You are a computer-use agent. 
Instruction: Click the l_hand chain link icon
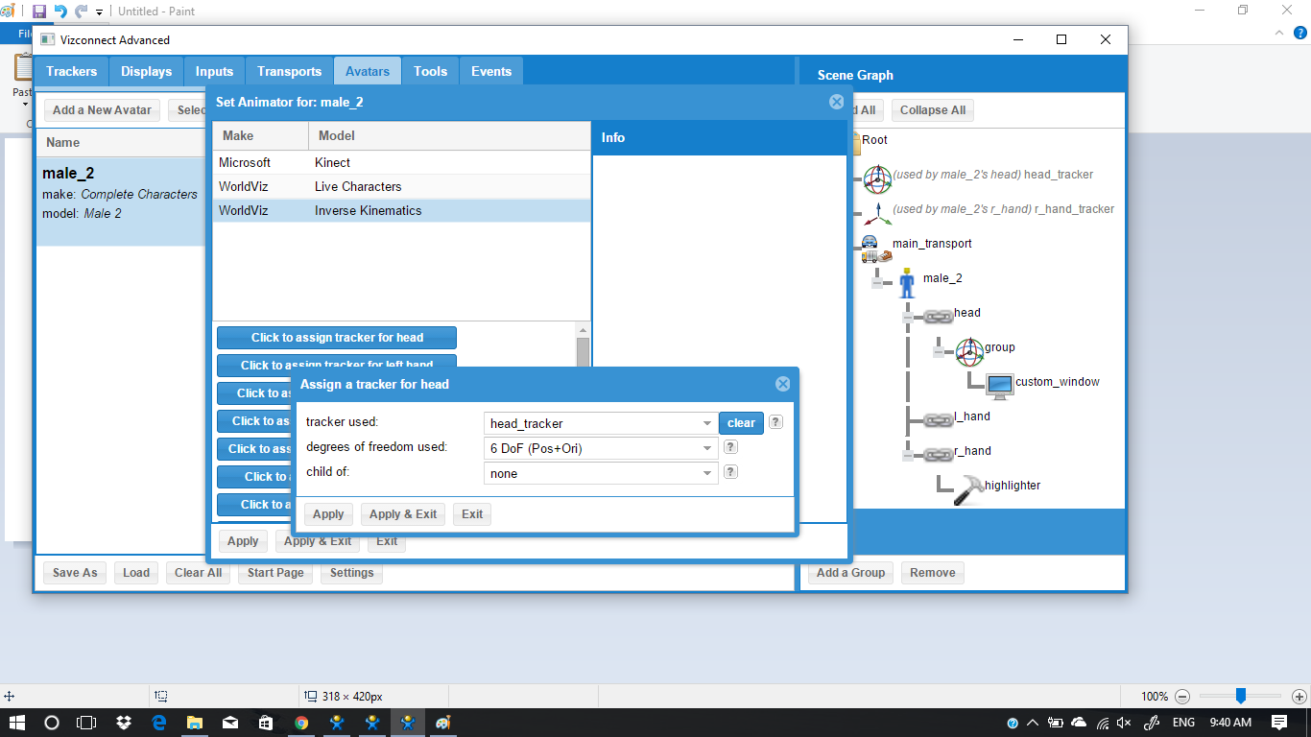(x=938, y=417)
